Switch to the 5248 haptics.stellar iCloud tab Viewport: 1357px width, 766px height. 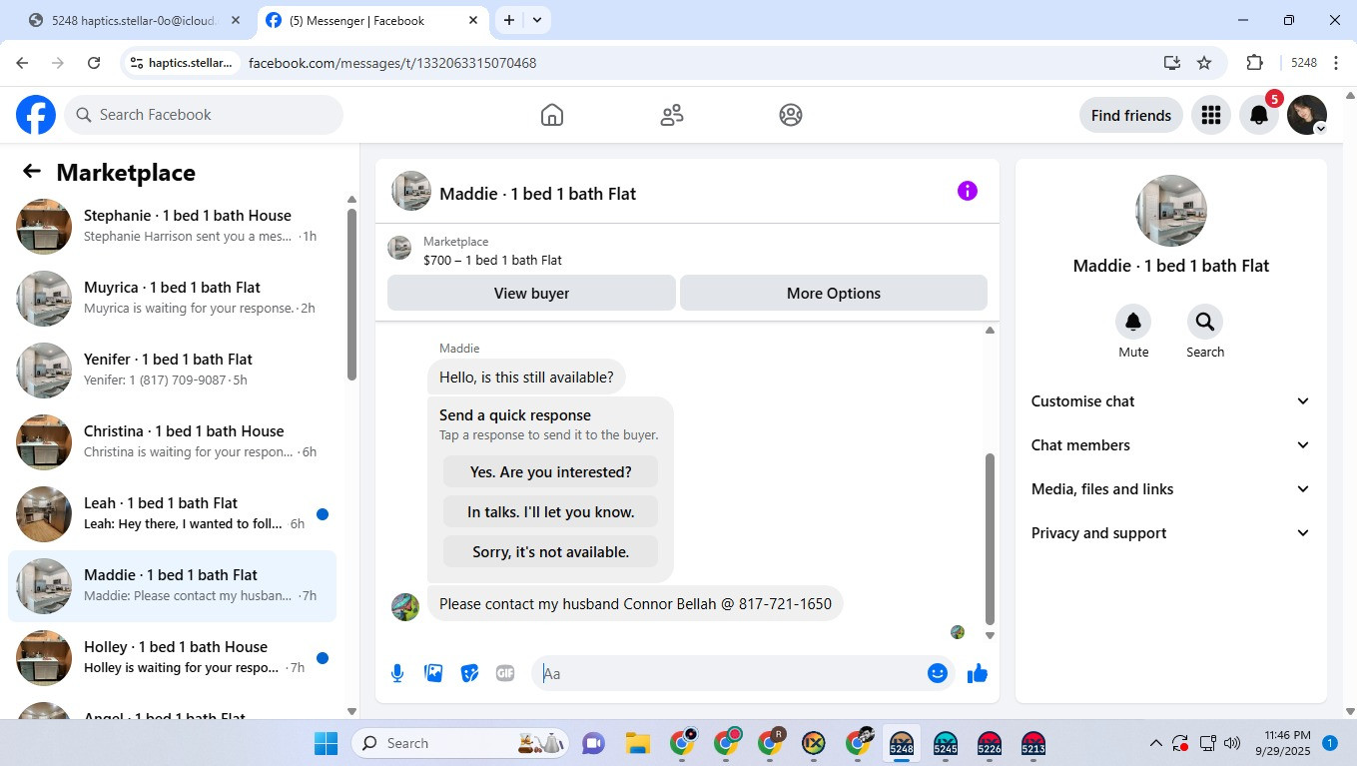(x=135, y=20)
